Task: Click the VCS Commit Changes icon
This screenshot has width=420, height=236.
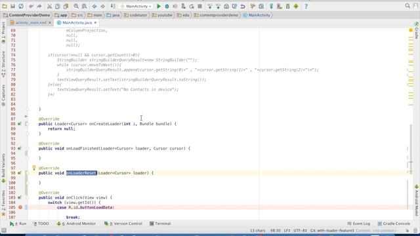Action: 218,6
